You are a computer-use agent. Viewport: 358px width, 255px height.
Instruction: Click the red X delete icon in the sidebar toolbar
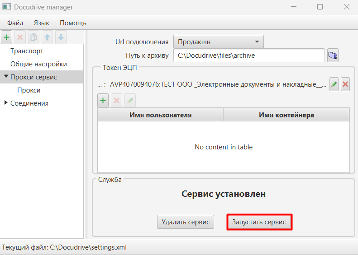click(20, 37)
